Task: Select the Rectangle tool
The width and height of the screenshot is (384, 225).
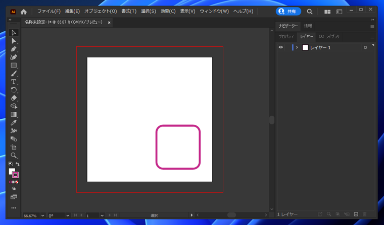Action: point(14,65)
